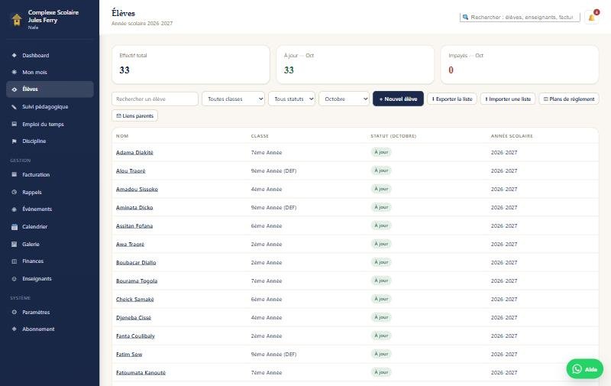Click the Facturation icon
The image size is (611, 386).
coord(15,175)
